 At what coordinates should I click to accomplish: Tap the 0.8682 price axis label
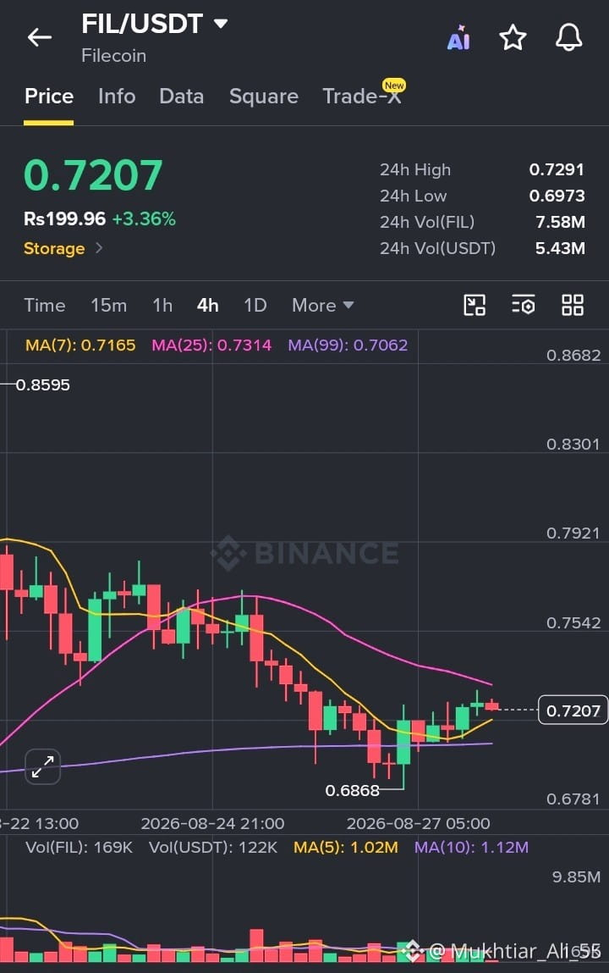tap(573, 355)
